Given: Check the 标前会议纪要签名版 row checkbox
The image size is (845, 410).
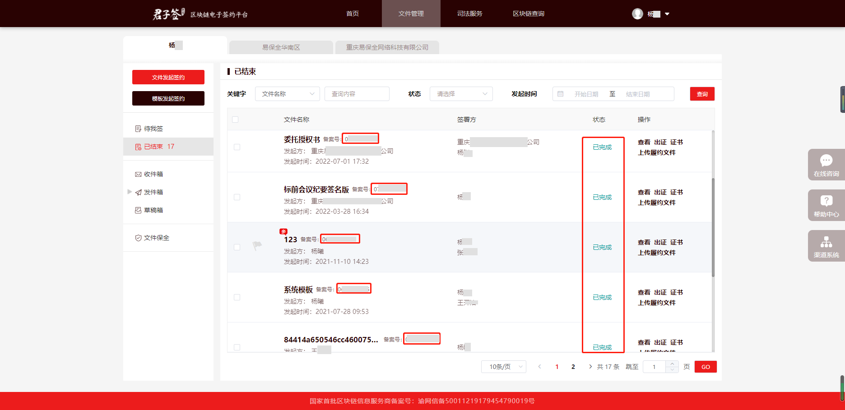Looking at the screenshot, I should coord(237,197).
